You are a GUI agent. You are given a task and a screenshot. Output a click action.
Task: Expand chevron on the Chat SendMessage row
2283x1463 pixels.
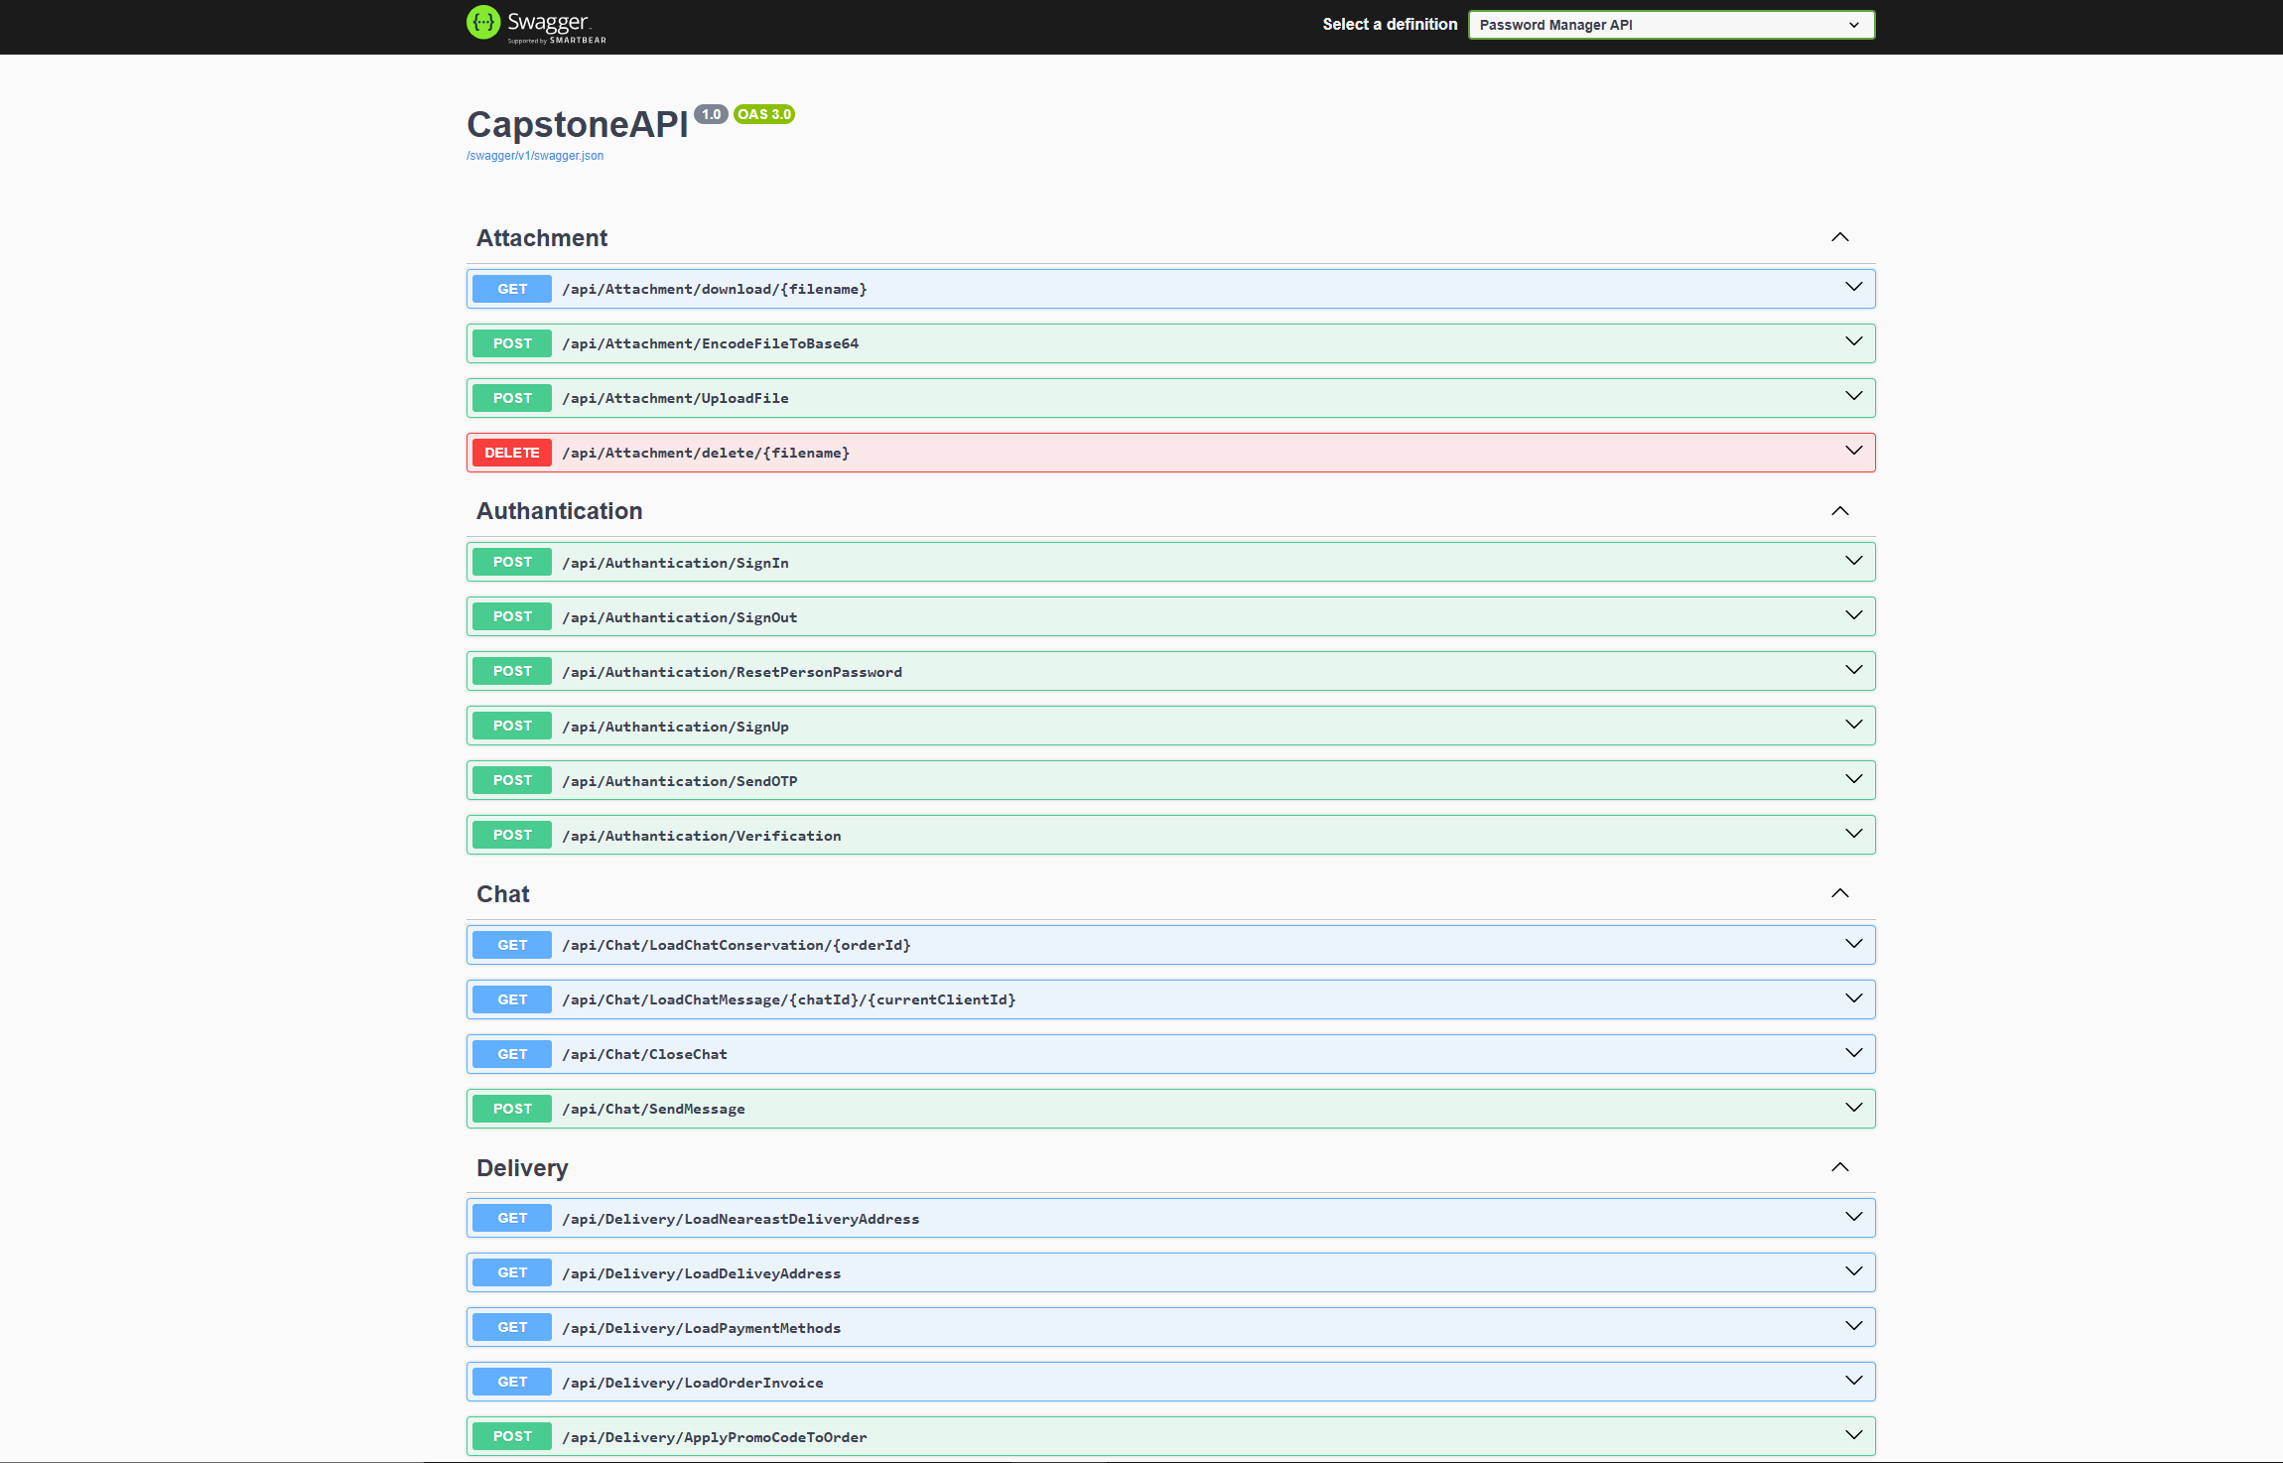pos(1853,1108)
